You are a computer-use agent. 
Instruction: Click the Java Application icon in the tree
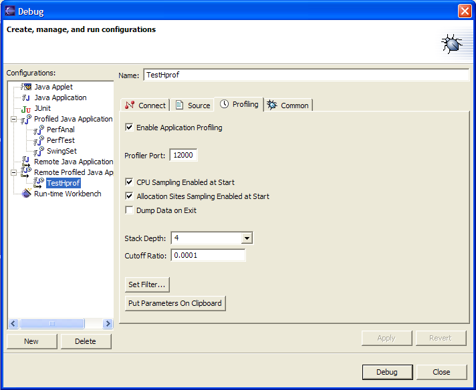(26, 97)
